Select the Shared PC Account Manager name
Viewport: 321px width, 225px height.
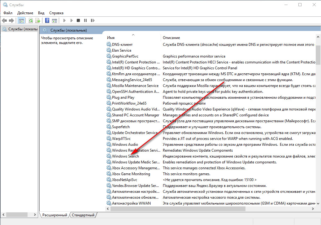136,115
